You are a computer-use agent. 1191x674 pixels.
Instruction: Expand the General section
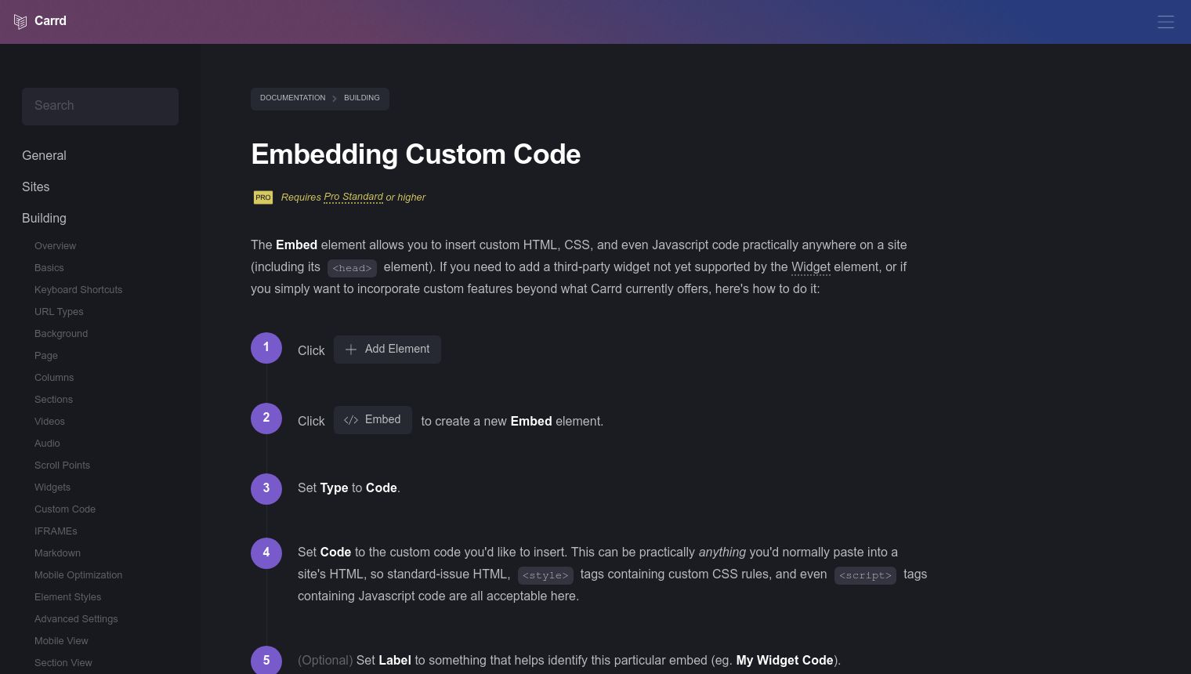44,156
